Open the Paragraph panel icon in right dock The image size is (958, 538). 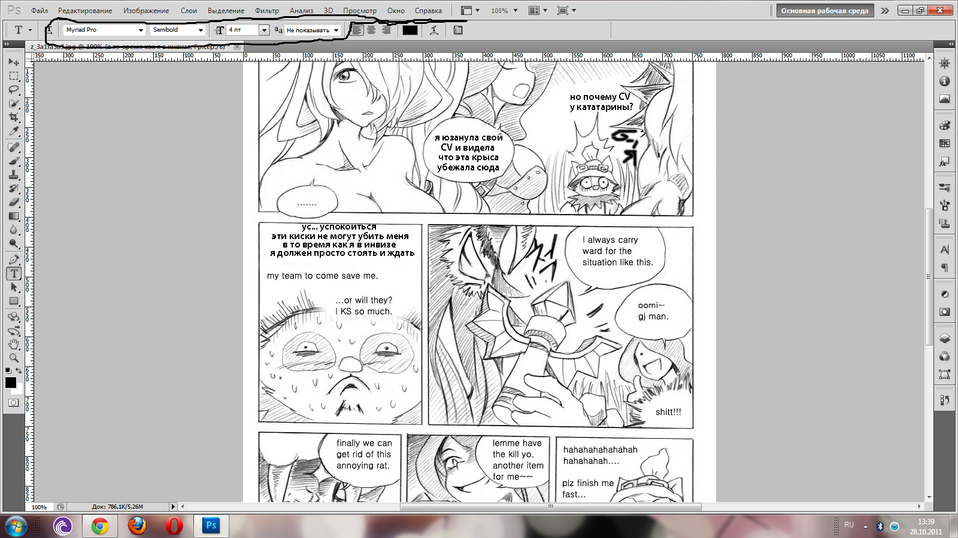click(x=945, y=268)
